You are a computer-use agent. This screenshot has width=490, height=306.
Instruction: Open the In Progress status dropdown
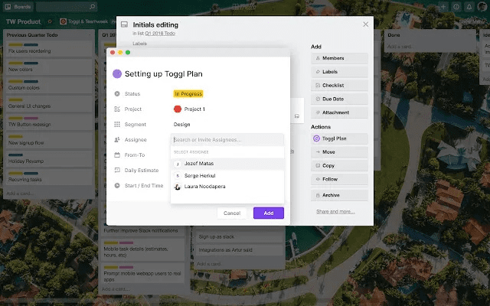[x=188, y=94]
